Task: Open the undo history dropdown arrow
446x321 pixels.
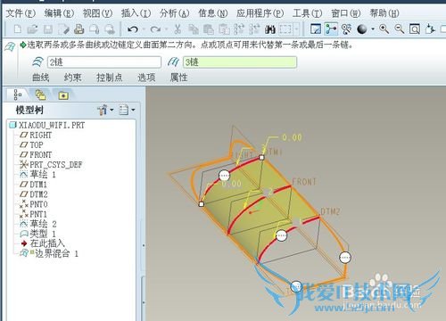Action: 144,29
